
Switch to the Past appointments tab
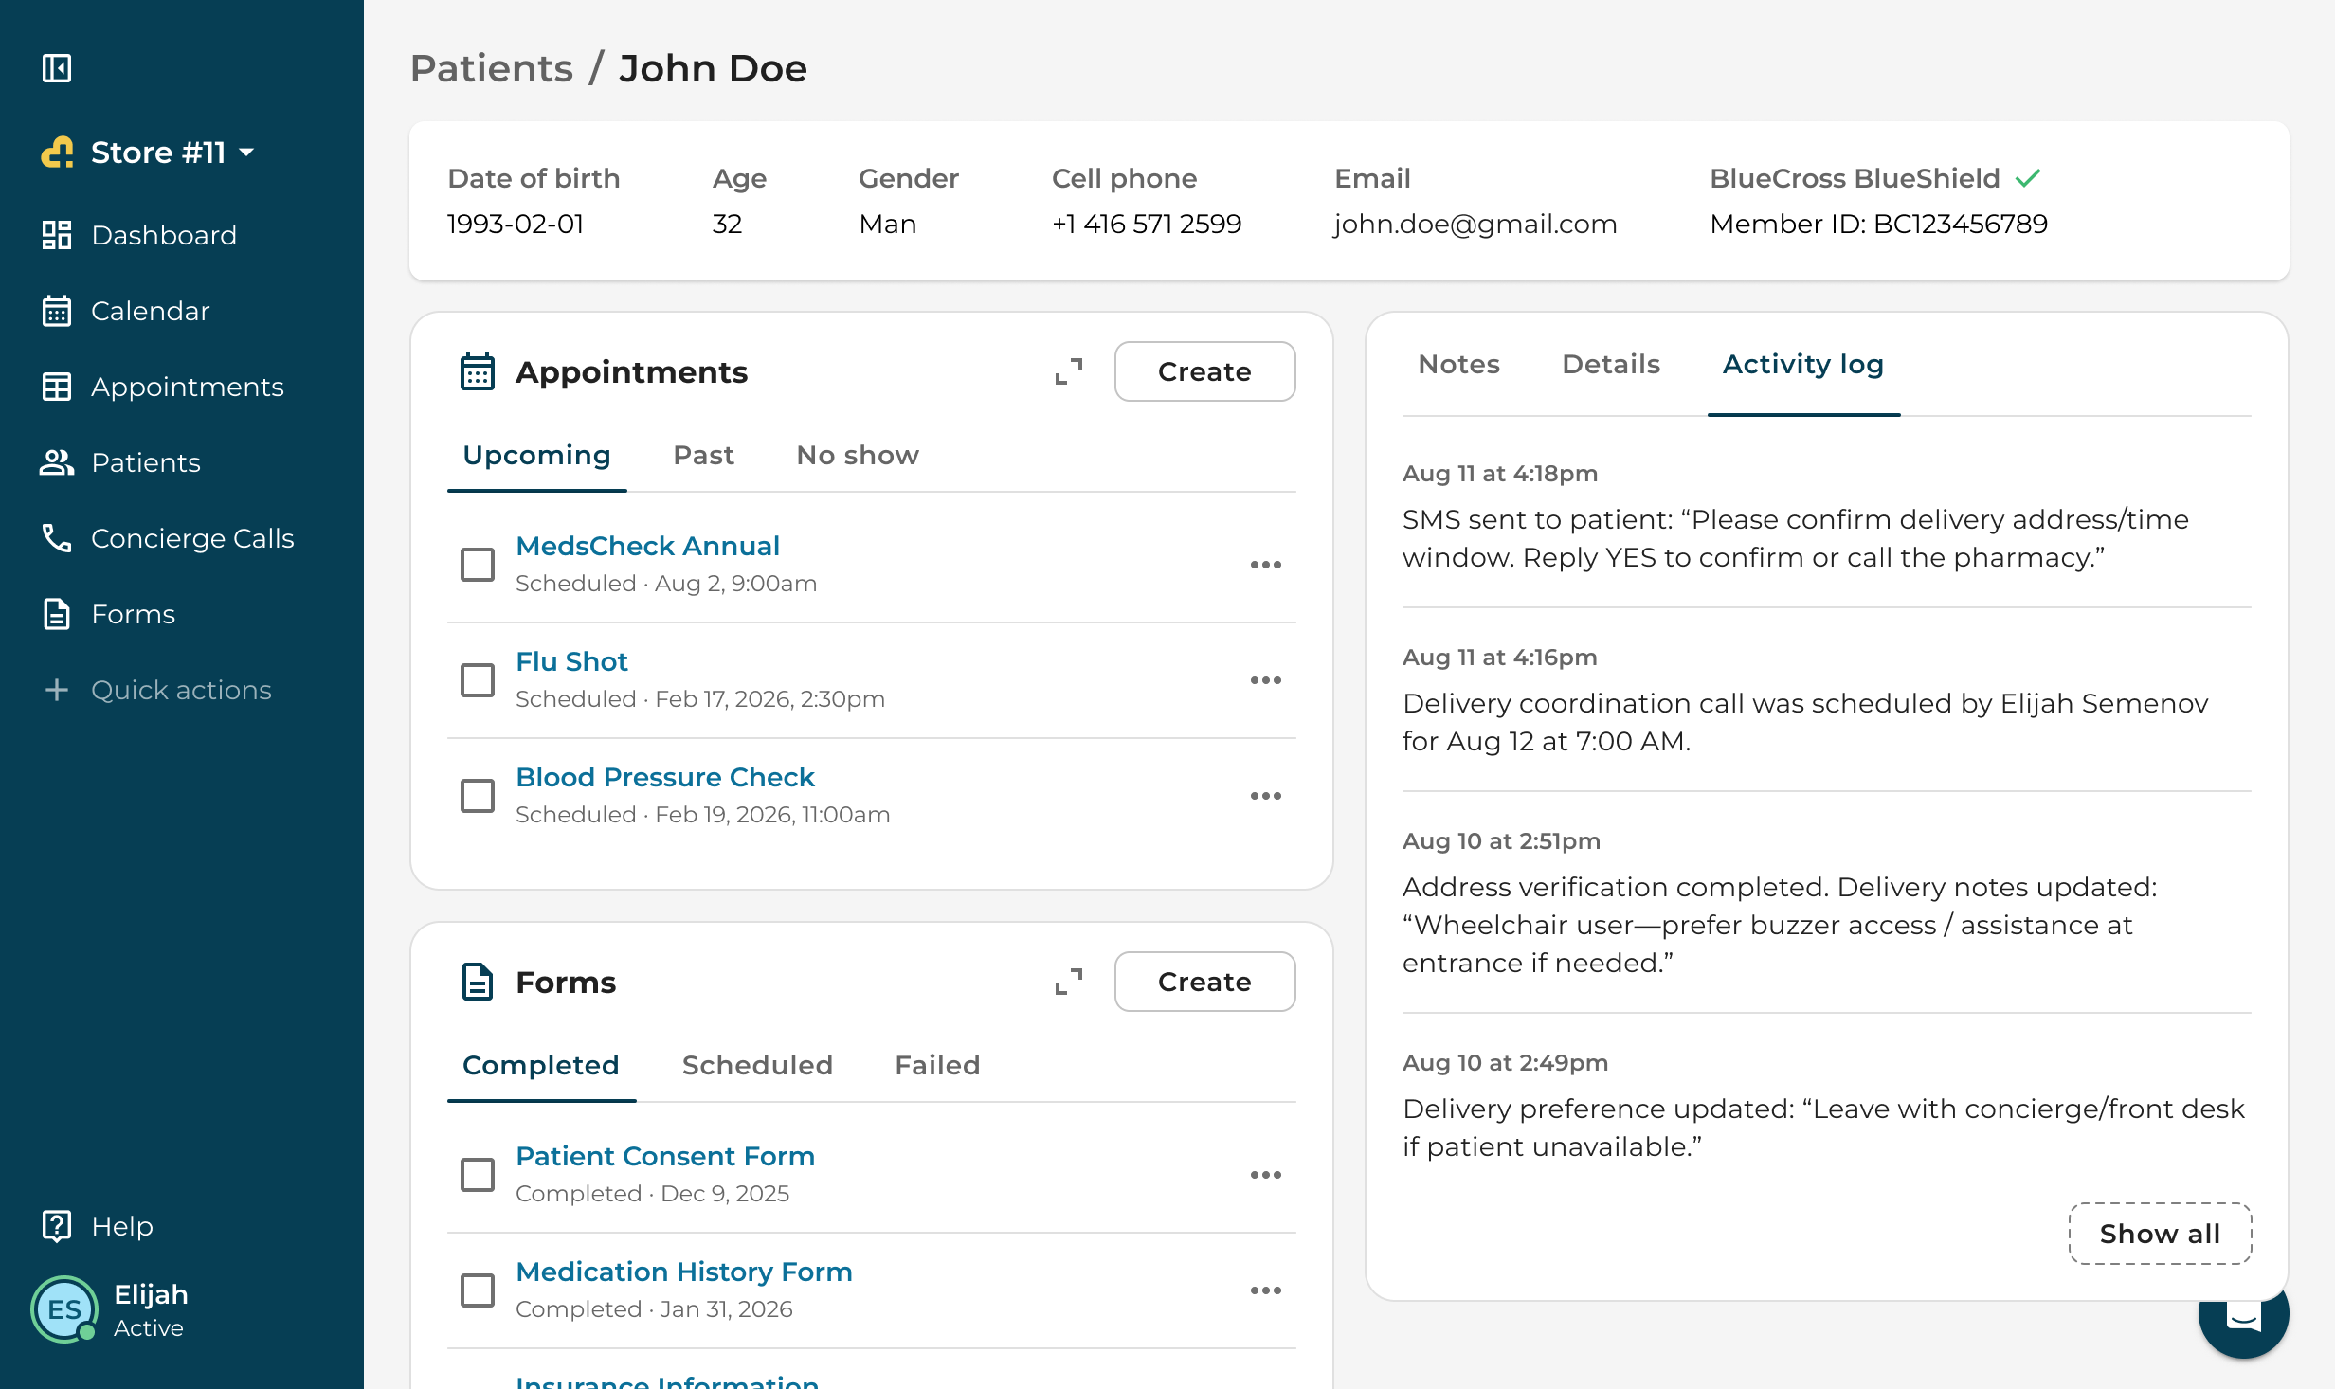point(703,456)
